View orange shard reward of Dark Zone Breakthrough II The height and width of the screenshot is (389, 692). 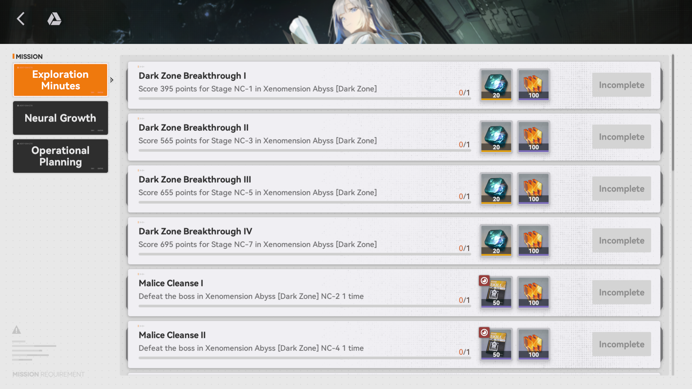point(534,137)
